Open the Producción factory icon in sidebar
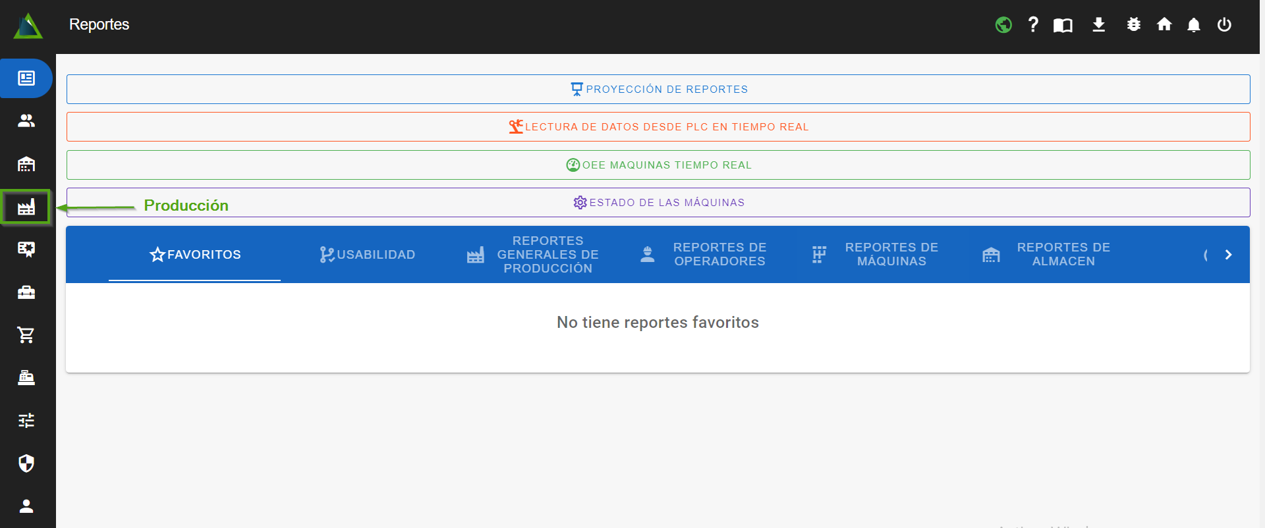Screen dimensions: 1265x528 click(x=26, y=207)
